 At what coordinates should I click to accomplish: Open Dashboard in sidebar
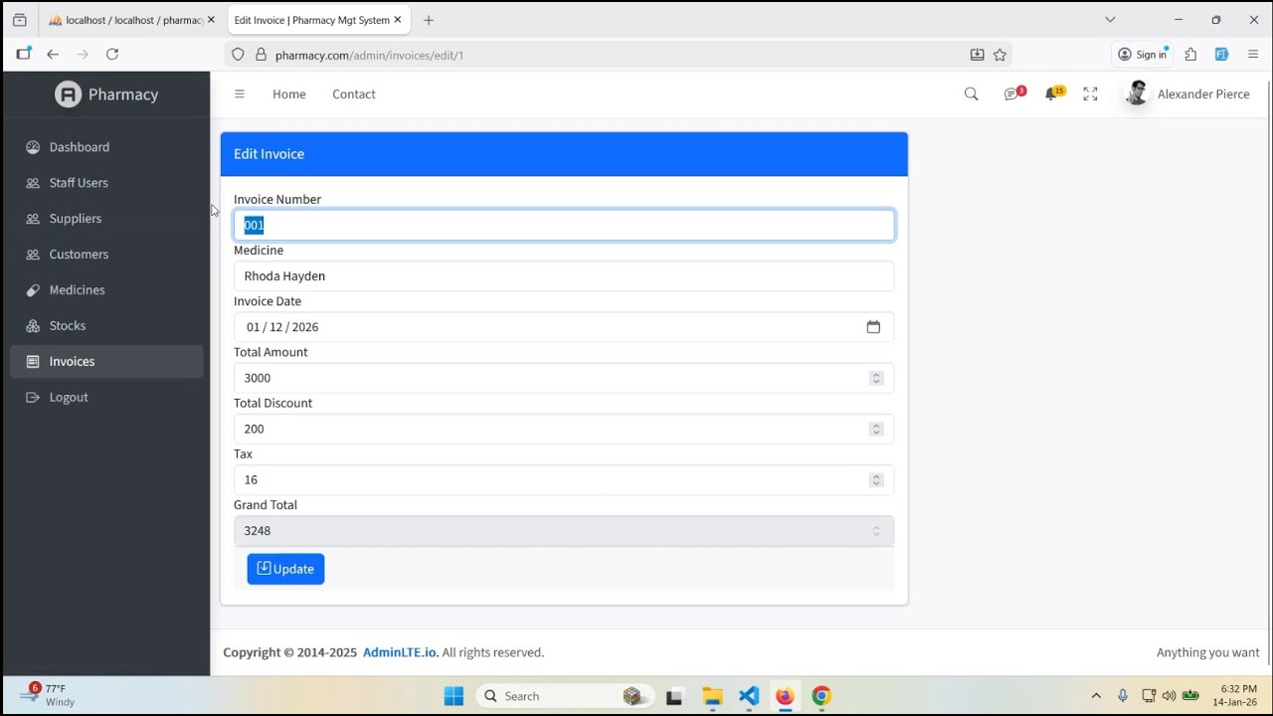pyautogui.click(x=106, y=147)
